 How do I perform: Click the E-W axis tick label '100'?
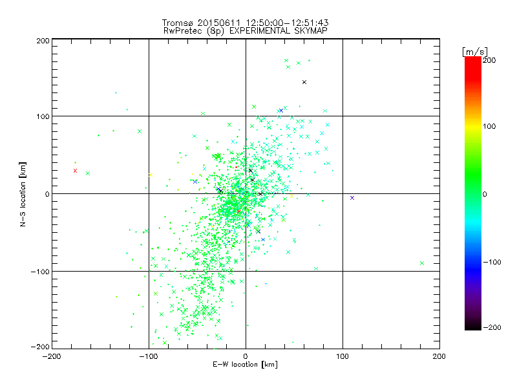click(x=343, y=357)
